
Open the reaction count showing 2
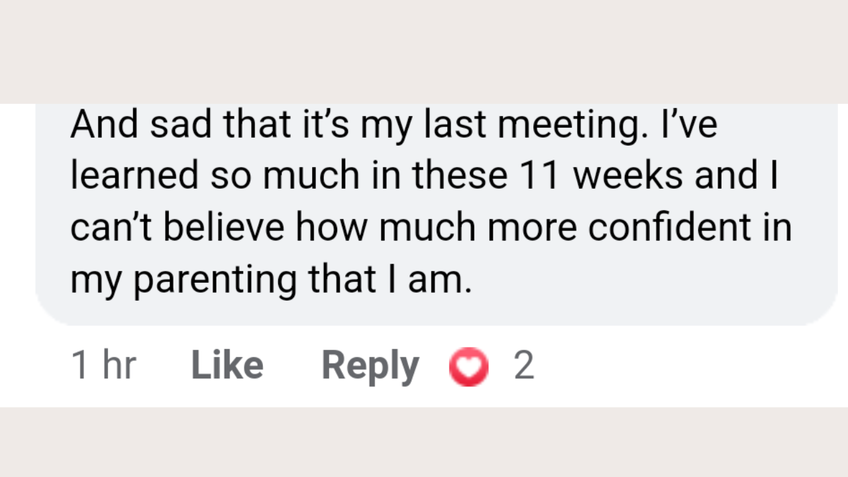pos(523,366)
